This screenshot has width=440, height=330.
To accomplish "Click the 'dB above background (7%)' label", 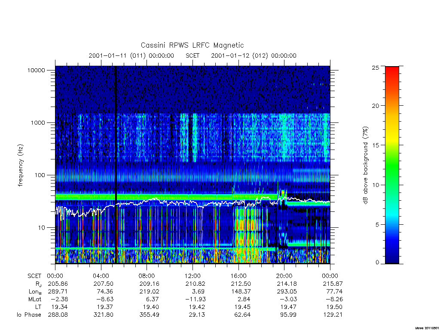I will click(365, 165).
